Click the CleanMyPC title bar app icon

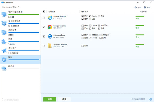(3, 3)
